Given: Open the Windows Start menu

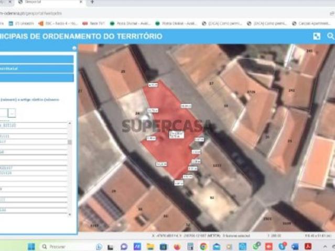Looking at the screenshot, I should 31,246.
